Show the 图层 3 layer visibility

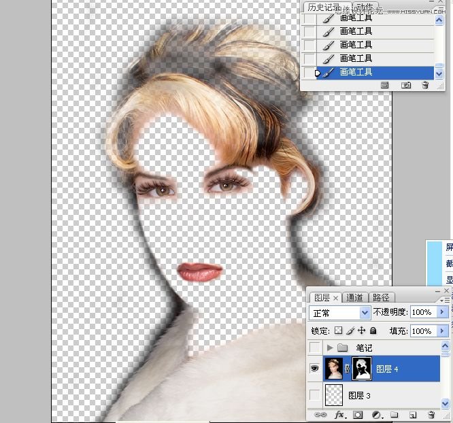[x=315, y=394]
